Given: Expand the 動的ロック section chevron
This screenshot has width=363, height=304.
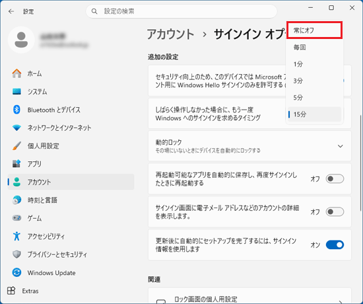Looking at the screenshot, I should pos(340,146).
